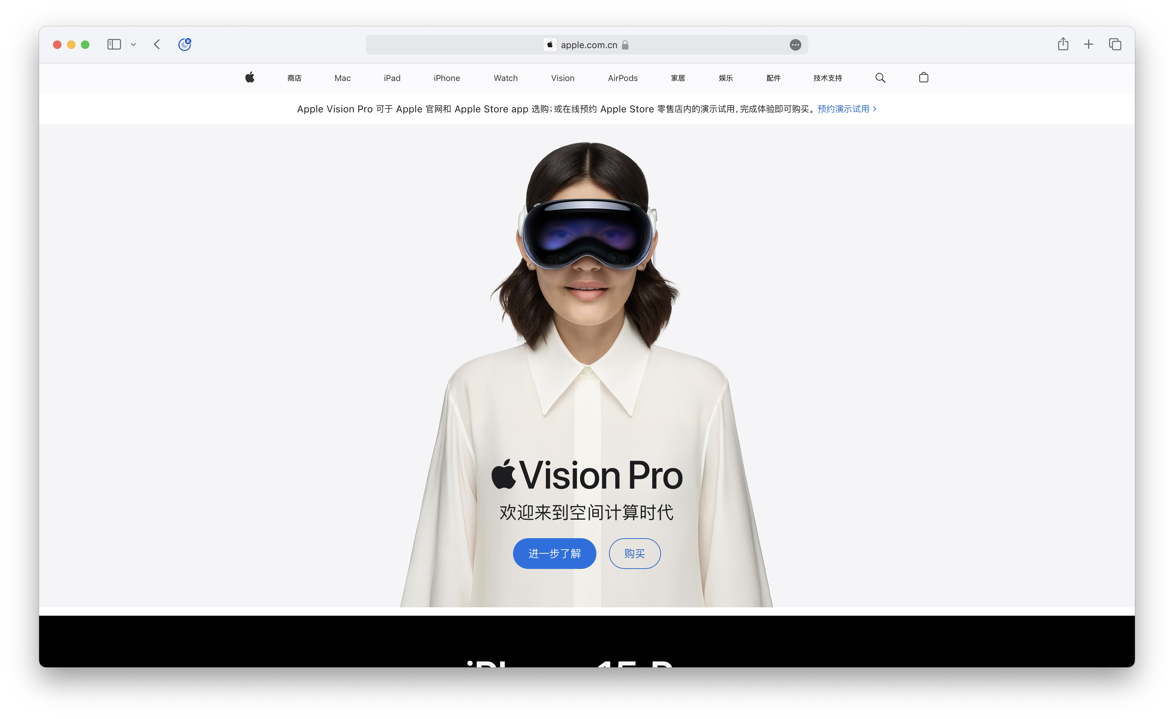Open the AirPods menu item
The image size is (1174, 719).
(x=623, y=78)
